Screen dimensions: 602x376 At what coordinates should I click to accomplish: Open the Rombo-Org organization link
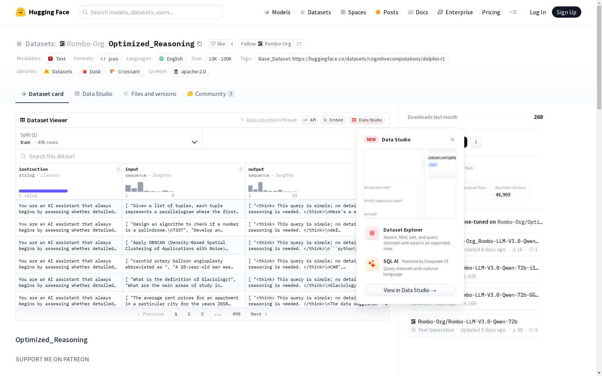pos(85,44)
